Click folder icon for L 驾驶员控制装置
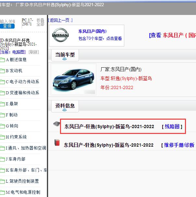196x197 pixels. (2, 181)
